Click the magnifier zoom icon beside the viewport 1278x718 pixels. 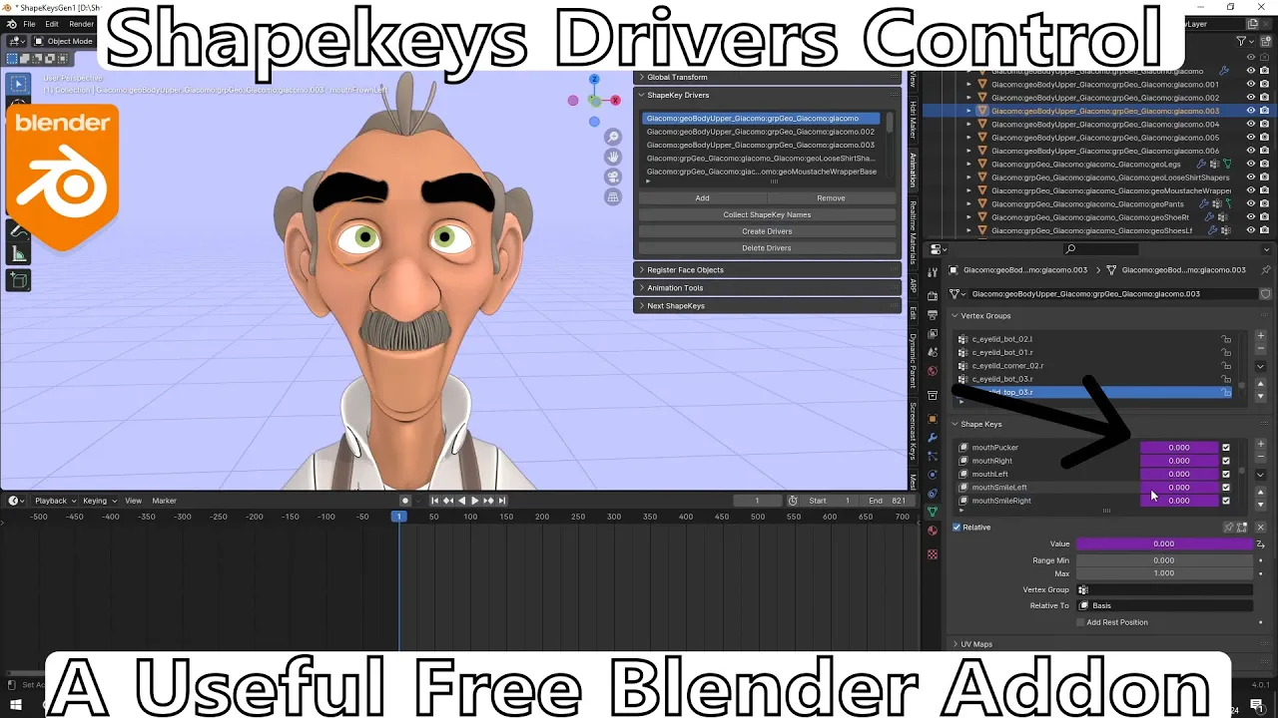pos(613,137)
